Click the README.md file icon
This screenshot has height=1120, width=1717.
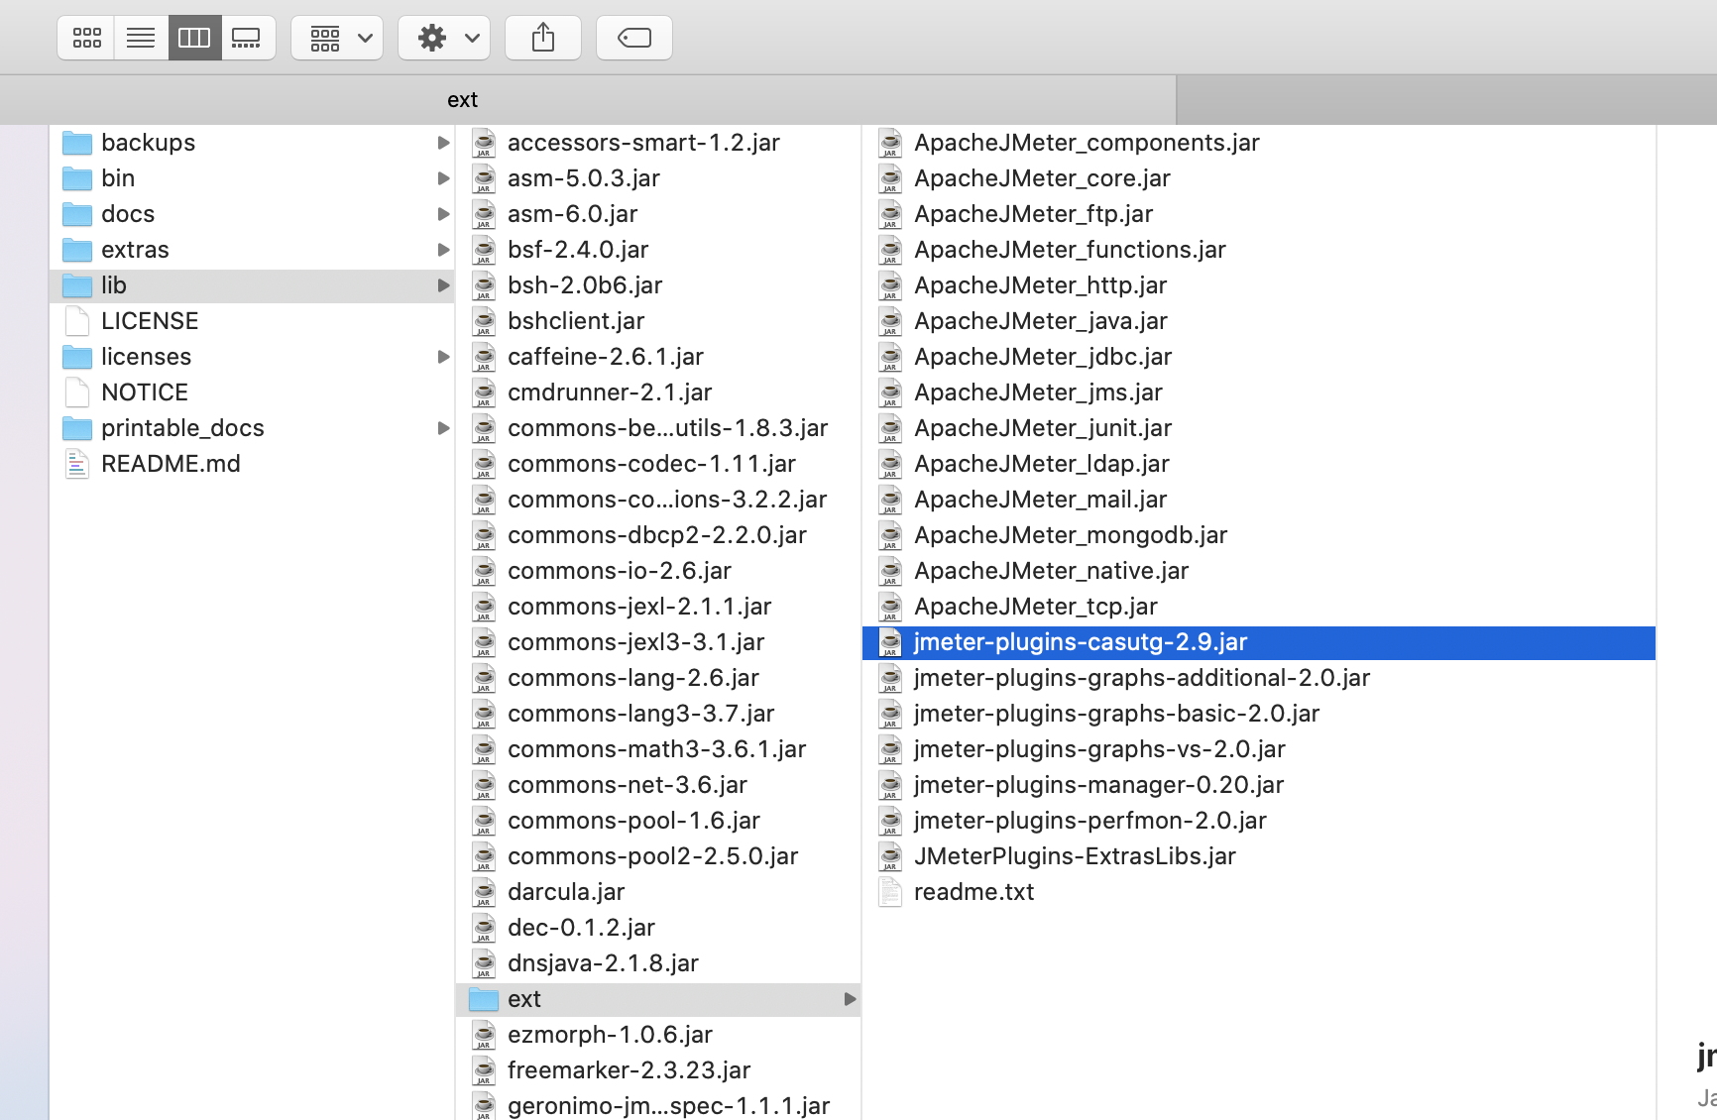pos(77,464)
